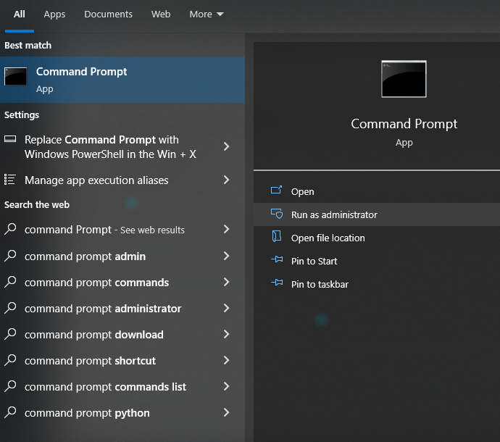Click the search icon beside 'command prompt administrator'
Screen dimensions: 500x442
click(11, 308)
